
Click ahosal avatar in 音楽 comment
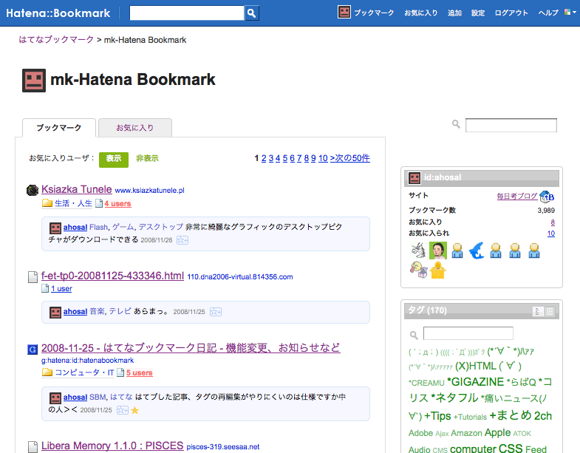55,313
